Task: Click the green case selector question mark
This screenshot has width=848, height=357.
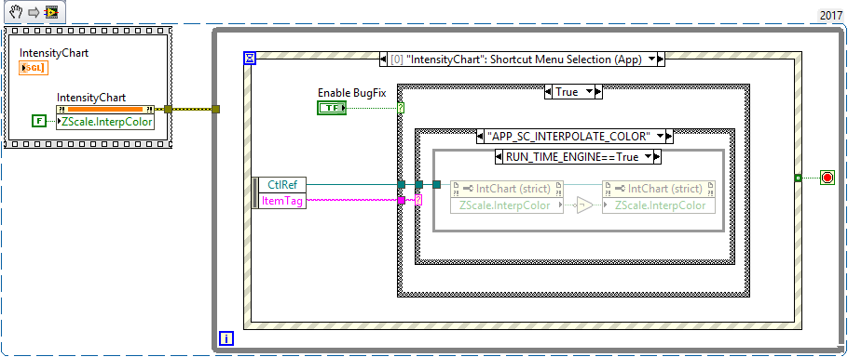Action: (401, 108)
